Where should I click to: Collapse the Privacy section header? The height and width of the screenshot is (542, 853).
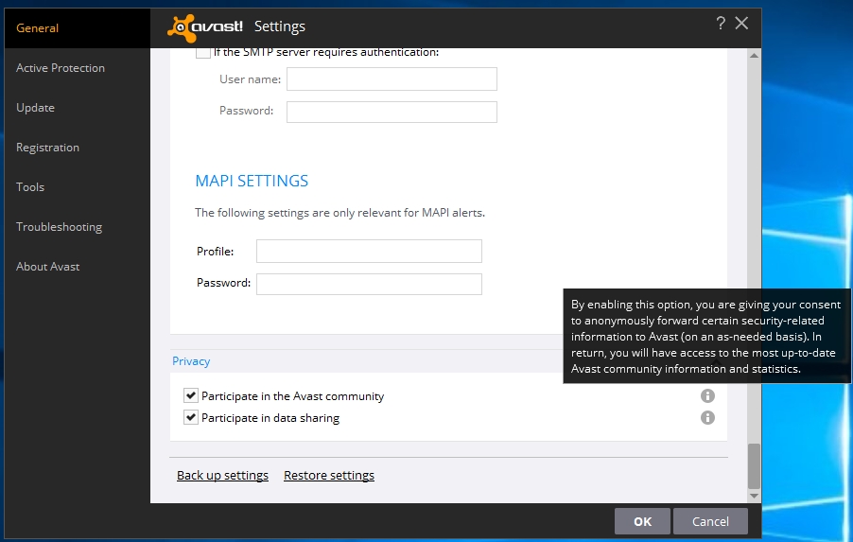coord(191,361)
